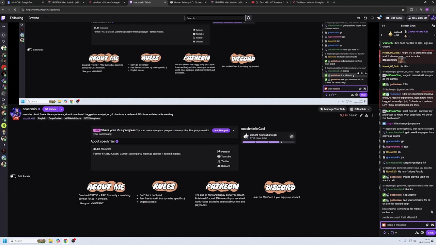This screenshot has width=436, height=245.
Task: Edit stream info with the pencil icon
Action: click(361, 116)
